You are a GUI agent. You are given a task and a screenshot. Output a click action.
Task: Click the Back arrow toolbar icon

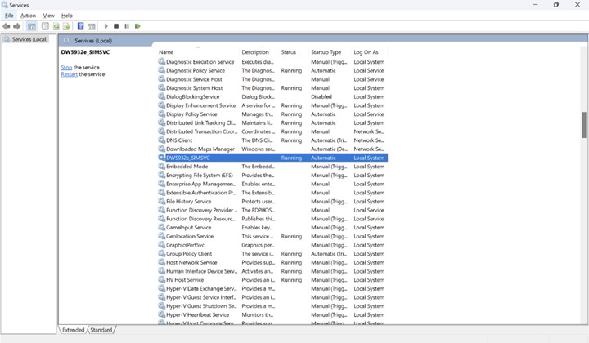pos(7,26)
